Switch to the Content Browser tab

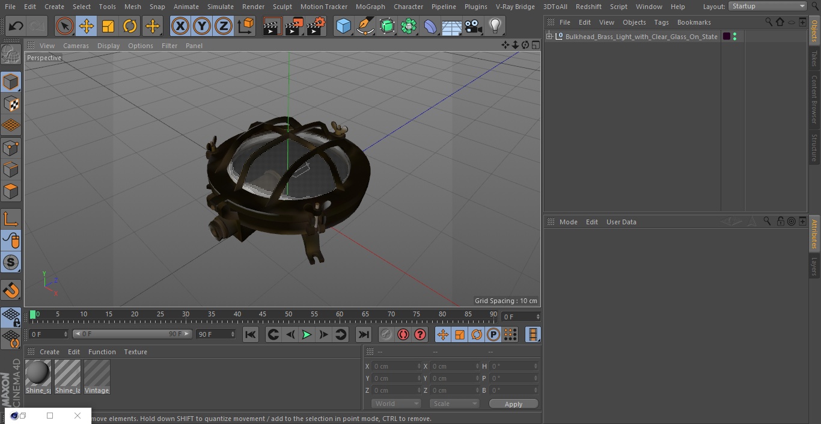click(x=814, y=99)
